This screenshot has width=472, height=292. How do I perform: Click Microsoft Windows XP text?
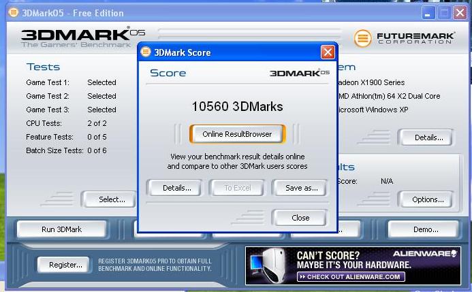(x=373, y=110)
